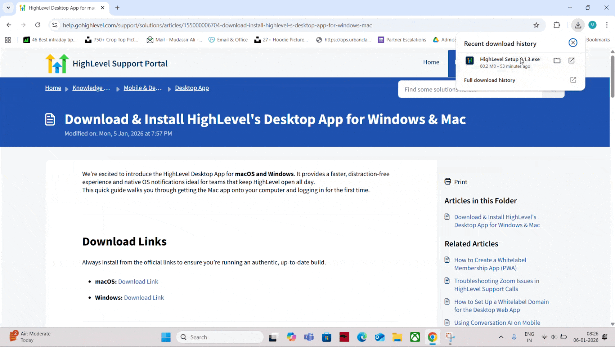Click the taskbar Search box
Viewport: 615px width, 347px height.
click(220, 337)
